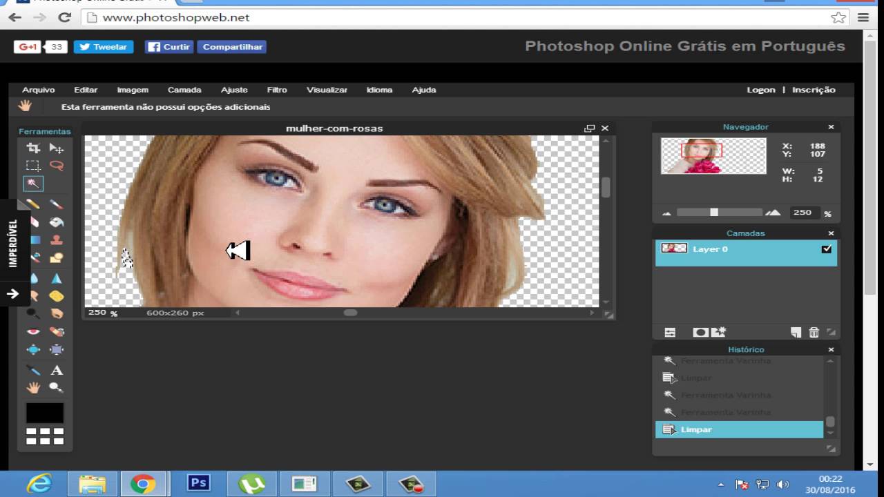Image resolution: width=884 pixels, height=497 pixels.
Task: Select the Brush tool
Action: tap(57, 204)
